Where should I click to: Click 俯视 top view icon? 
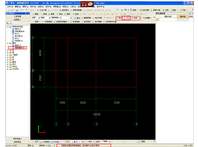click(x=133, y=10)
